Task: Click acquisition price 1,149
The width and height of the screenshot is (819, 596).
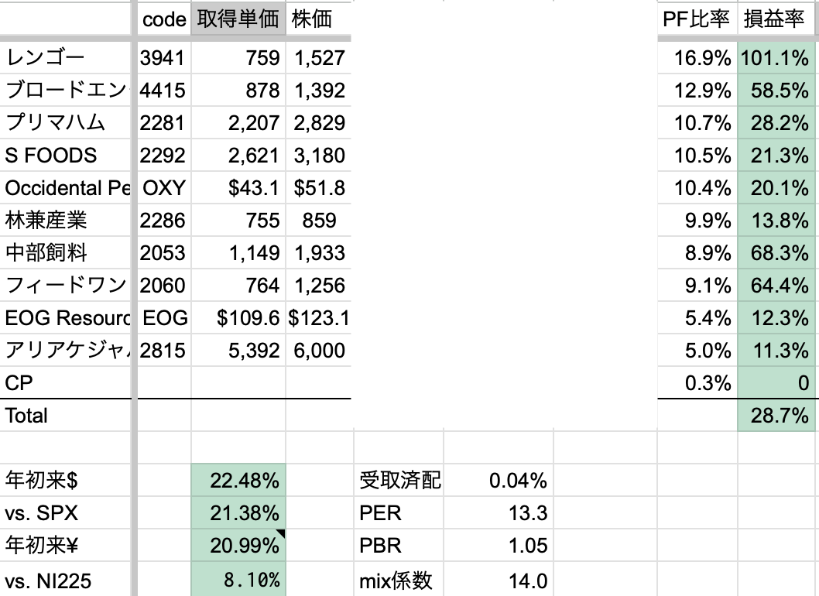Action: (238, 253)
